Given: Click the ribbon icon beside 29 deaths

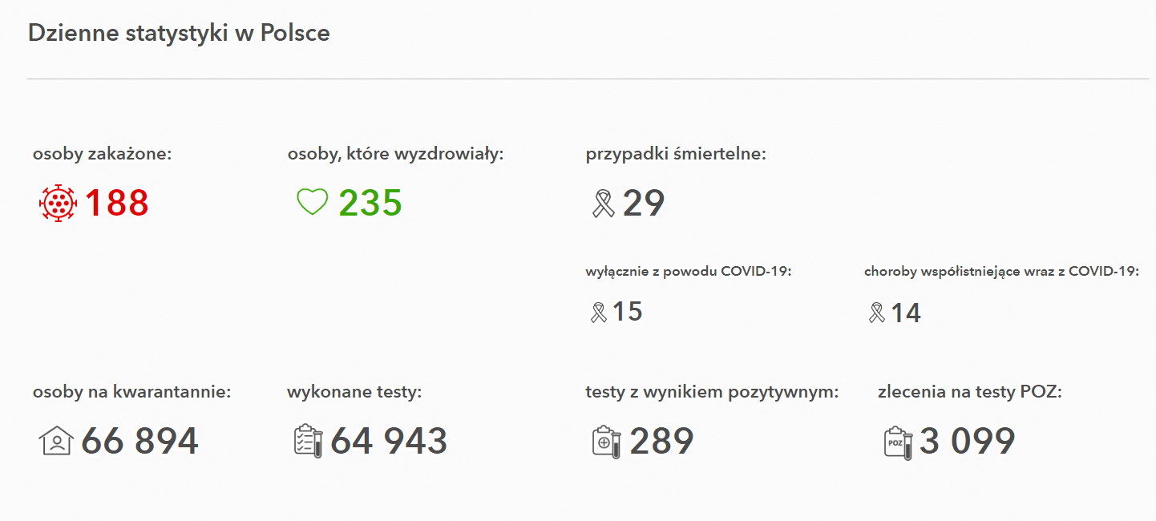Looking at the screenshot, I should (603, 204).
